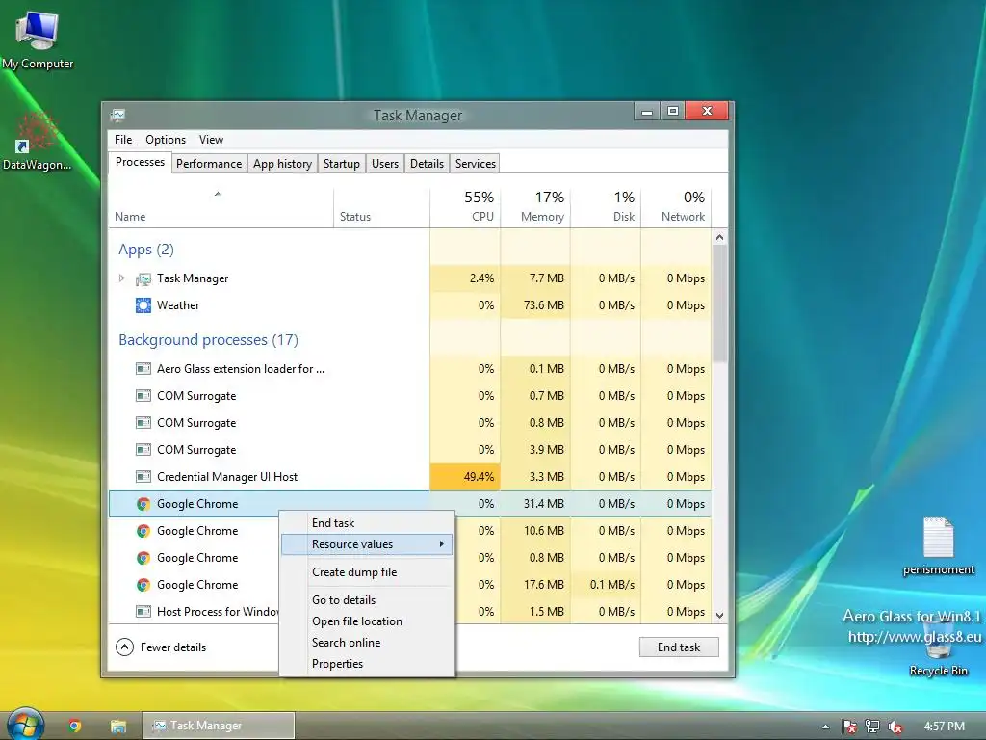This screenshot has height=740, width=986.
Task: Sort by the Network column header
Action: [x=676, y=208]
